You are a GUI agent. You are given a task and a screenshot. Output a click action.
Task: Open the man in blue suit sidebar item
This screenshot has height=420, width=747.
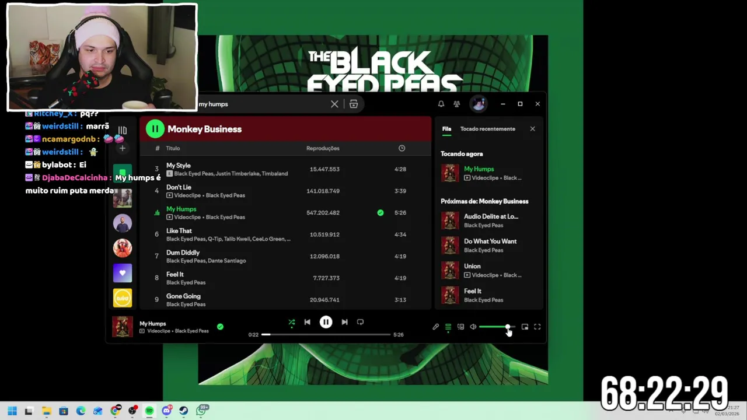click(123, 223)
